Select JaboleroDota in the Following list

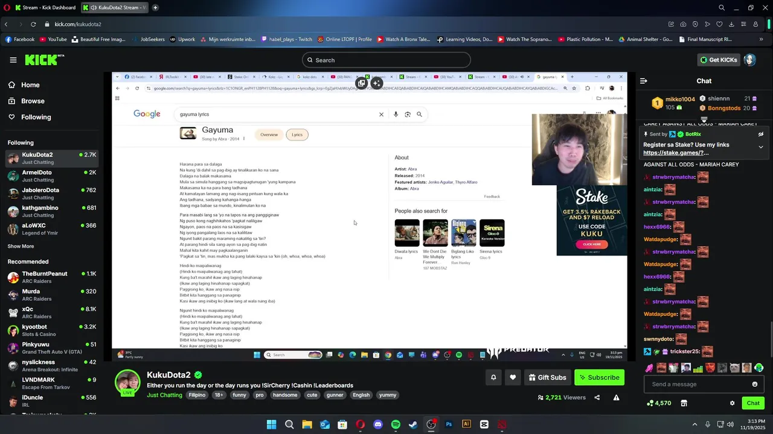[x=53, y=193]
